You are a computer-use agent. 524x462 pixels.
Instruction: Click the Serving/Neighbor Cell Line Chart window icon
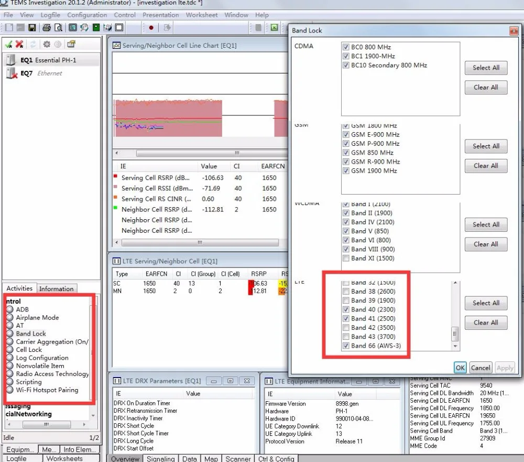pyautogui.click(x=117, y=46)
